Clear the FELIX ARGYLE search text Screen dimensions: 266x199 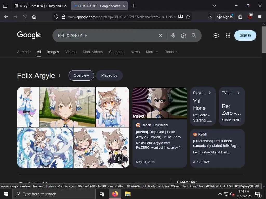point(161,35)
